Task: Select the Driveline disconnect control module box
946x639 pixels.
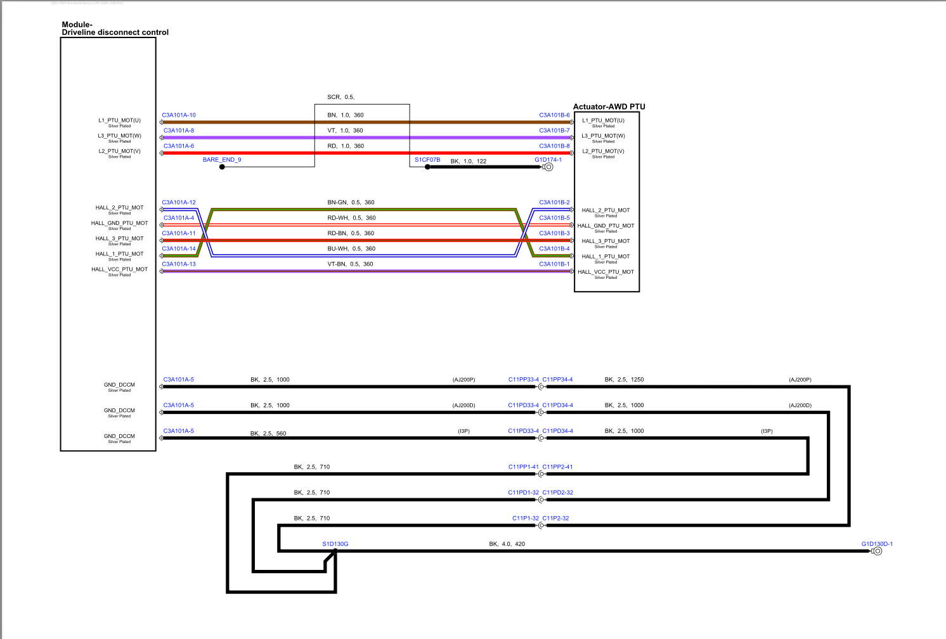Action: (108, 244)
